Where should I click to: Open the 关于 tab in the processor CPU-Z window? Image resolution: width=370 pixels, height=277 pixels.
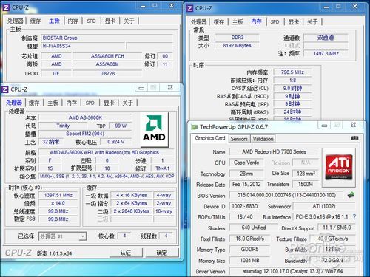pos(128,103)
